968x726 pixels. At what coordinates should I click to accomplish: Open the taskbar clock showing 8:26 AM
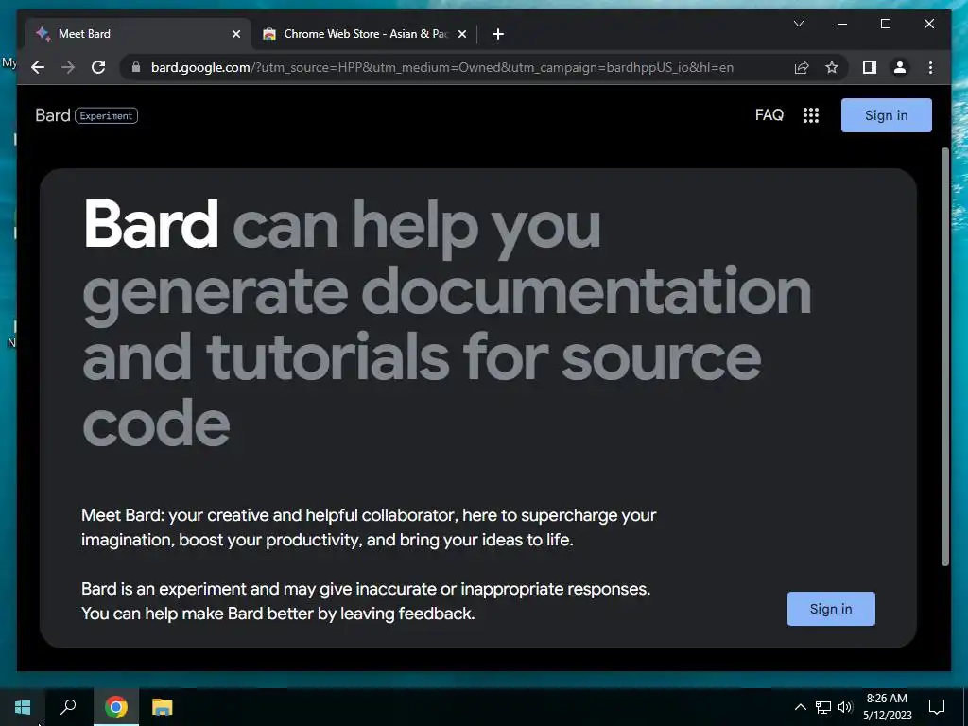pos(887,707)
